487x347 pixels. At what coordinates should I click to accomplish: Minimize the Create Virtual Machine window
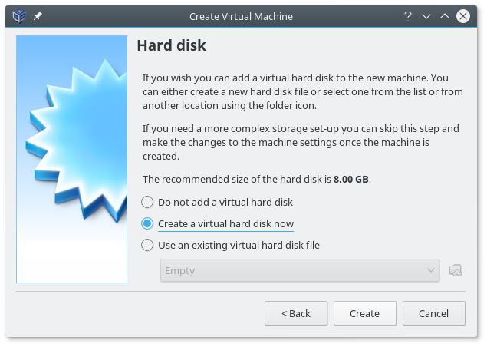[x=426, y=16]
